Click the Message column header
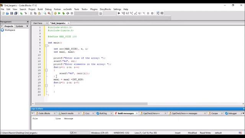Screen dimensions: 245x138 [x=69, y=118]
